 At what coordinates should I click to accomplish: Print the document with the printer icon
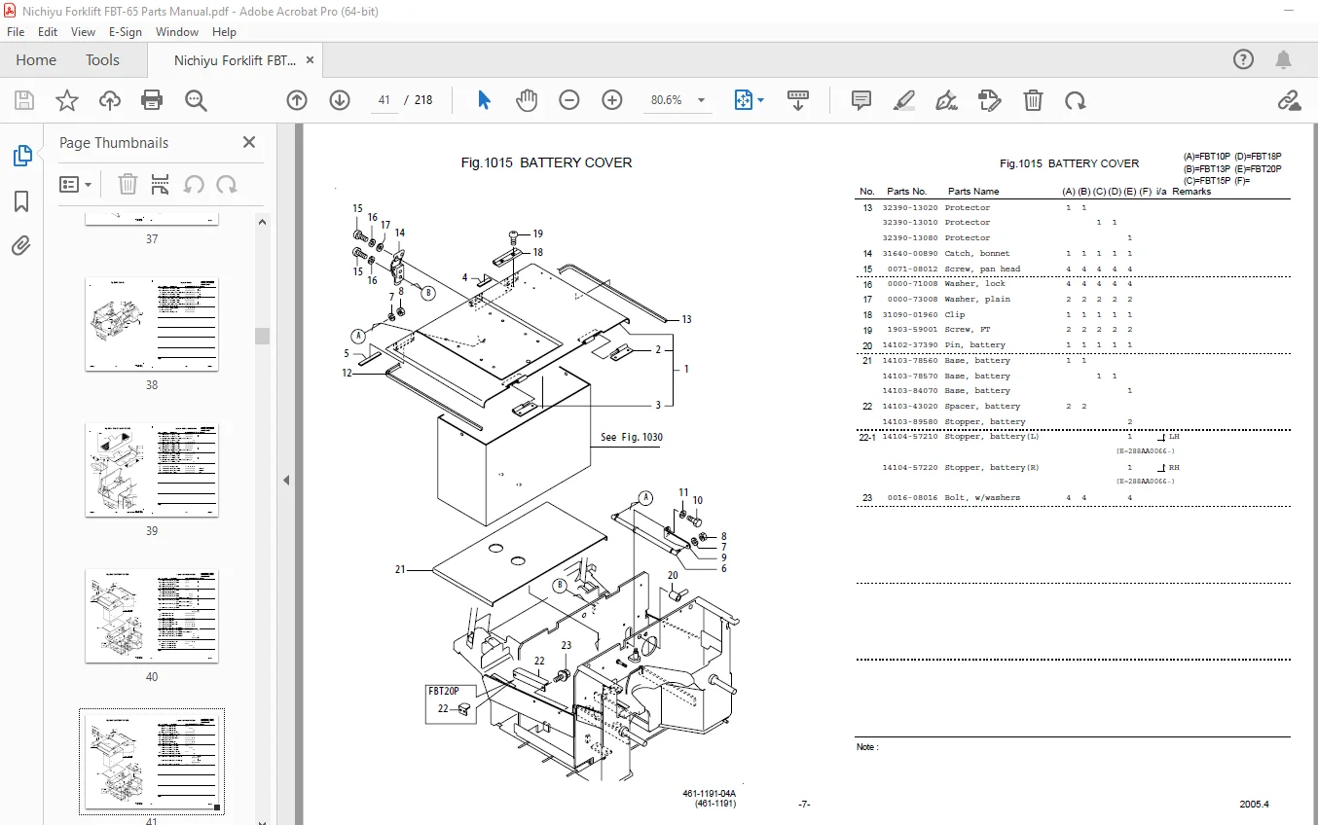152,100
